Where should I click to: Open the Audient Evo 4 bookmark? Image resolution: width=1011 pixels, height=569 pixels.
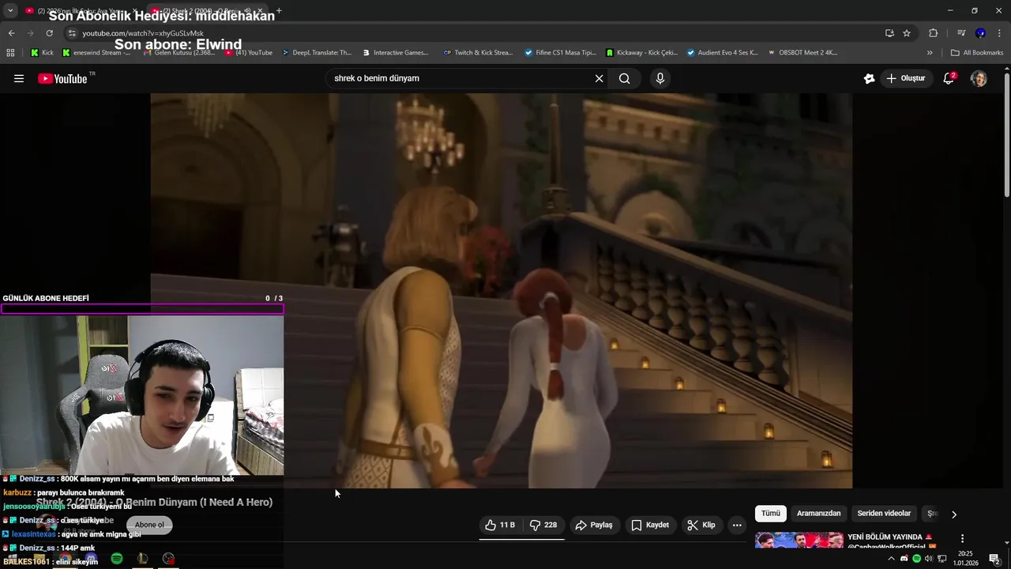[x=723, y=53]
